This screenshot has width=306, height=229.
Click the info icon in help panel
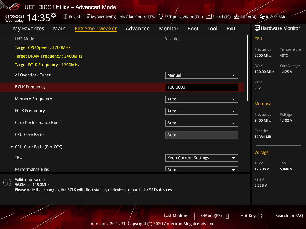[7, 182]
